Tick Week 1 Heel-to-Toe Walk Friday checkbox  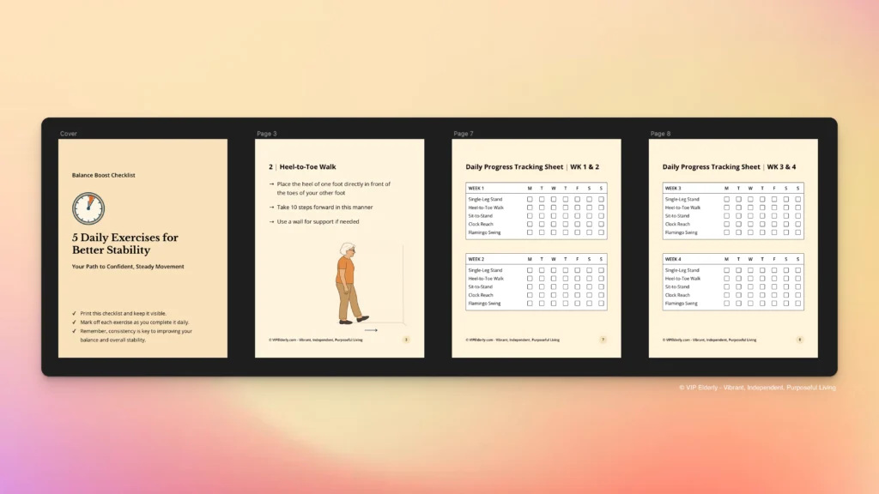pos(578,208)
